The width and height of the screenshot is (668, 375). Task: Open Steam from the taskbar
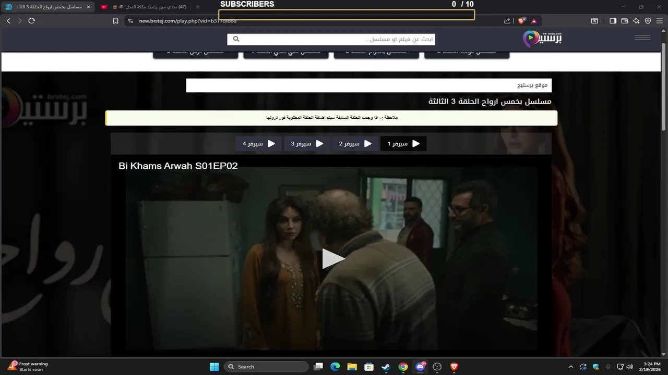(x=386, y=367)
